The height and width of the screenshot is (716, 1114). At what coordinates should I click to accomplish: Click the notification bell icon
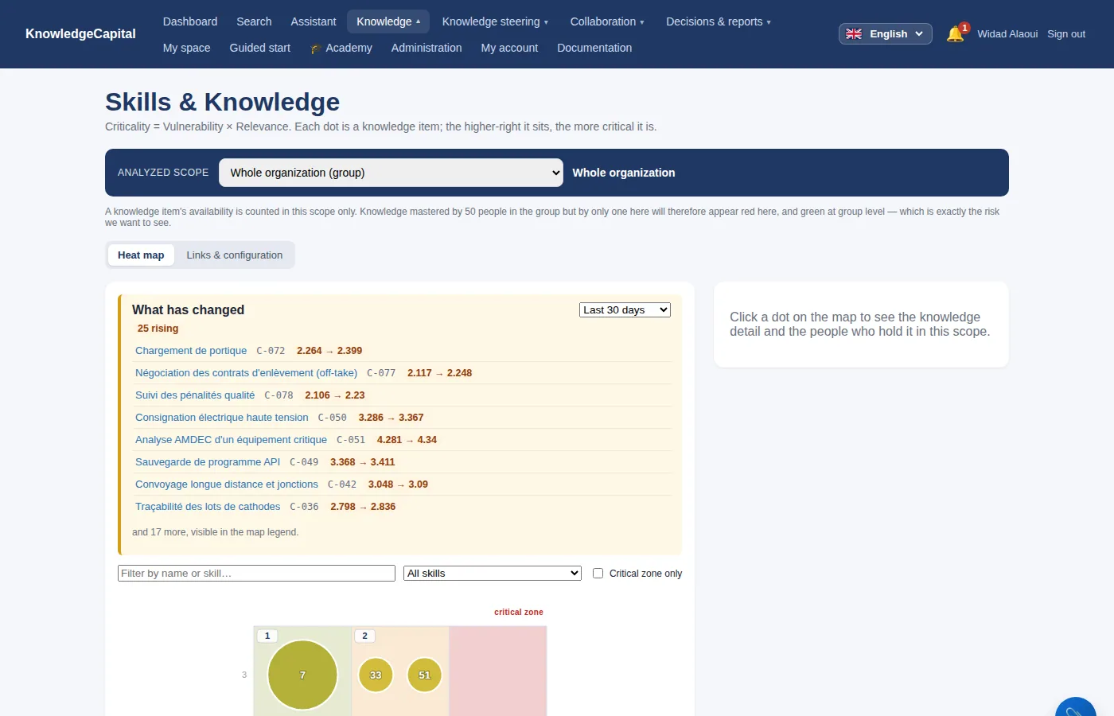coord(955,34)
